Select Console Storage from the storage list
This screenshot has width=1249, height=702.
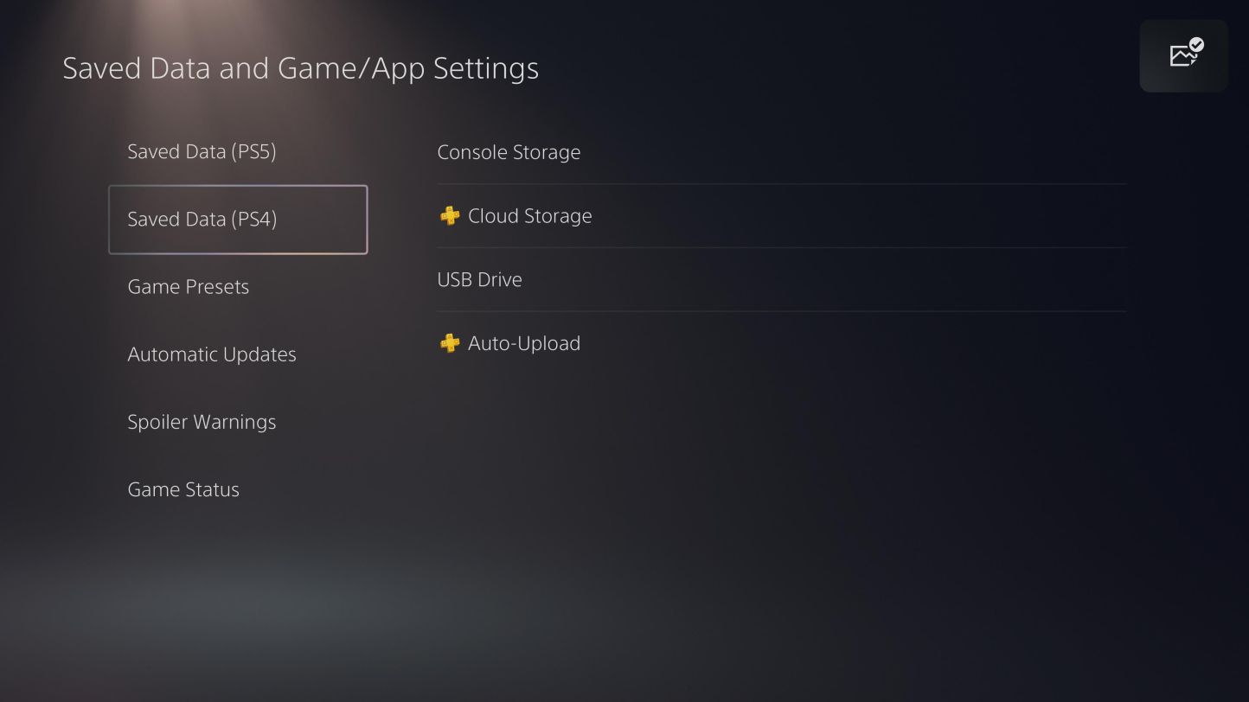pyautogui.click(x=509, y=152)
